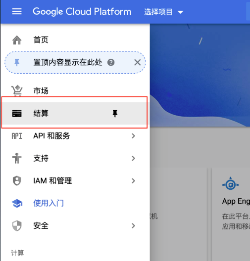Dismiss the 置顶内容显示在此处 hint
The height and width of the screenshot is (261, 250).
(138, 63)
